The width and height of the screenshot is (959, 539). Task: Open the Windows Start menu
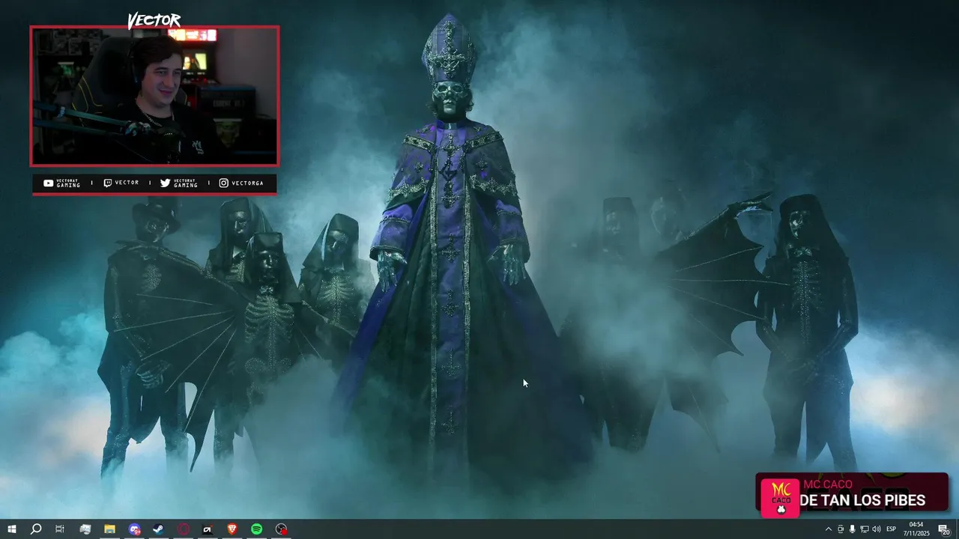click(x=12, y=529)
